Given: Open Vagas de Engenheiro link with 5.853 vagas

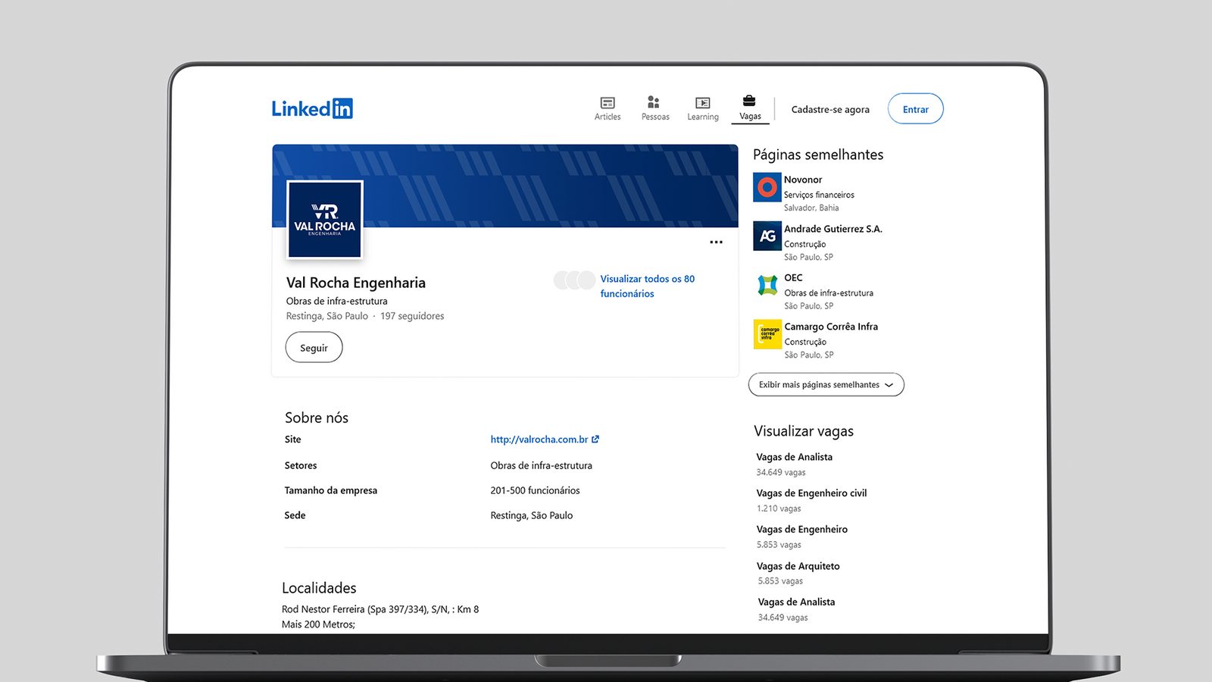Looking at the screenshot, I should click(801, 530).
